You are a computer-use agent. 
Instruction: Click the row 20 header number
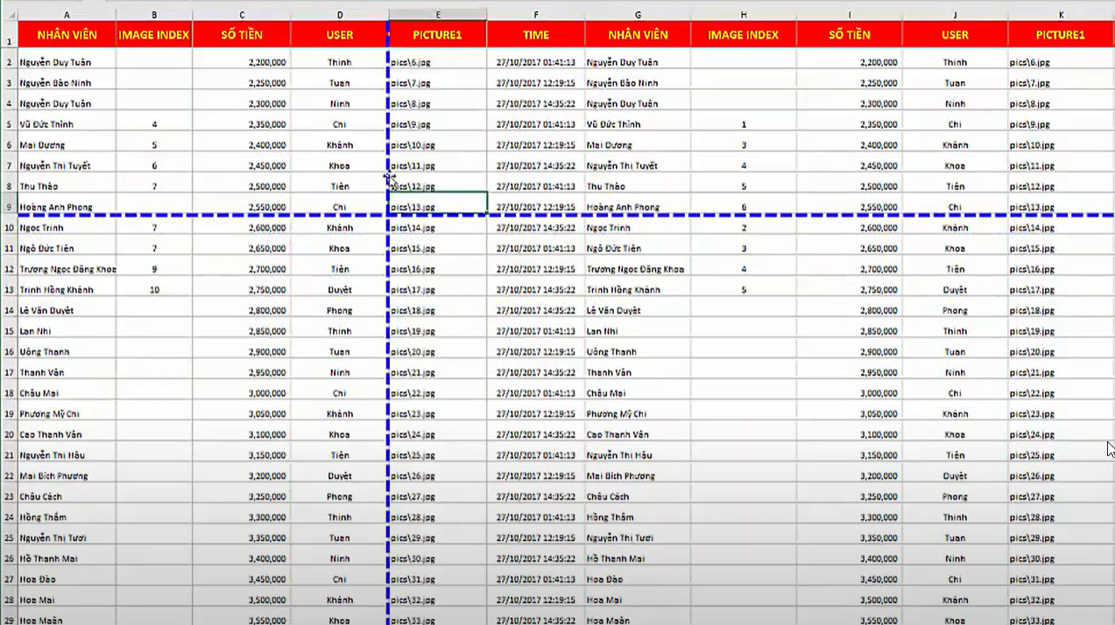point(8,435)
